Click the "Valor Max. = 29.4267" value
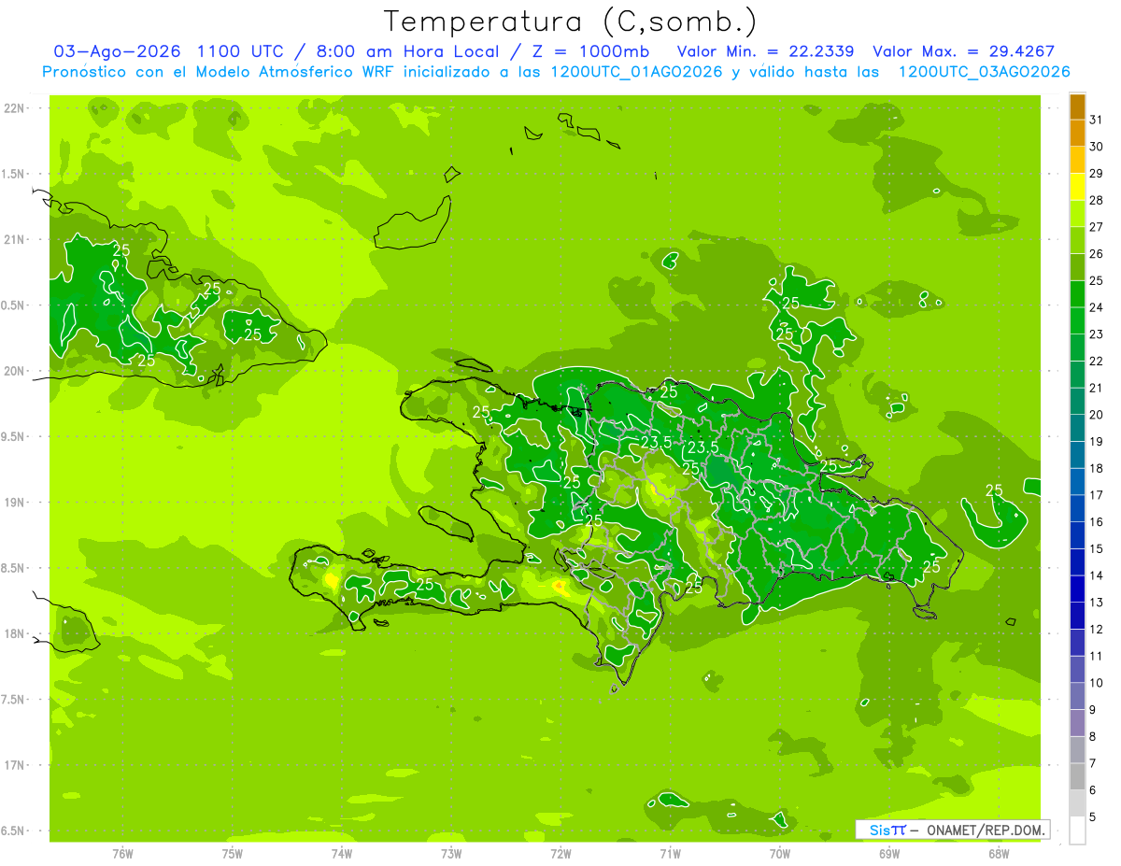Viewport: 1121px width, 866px height. point(963,51)
